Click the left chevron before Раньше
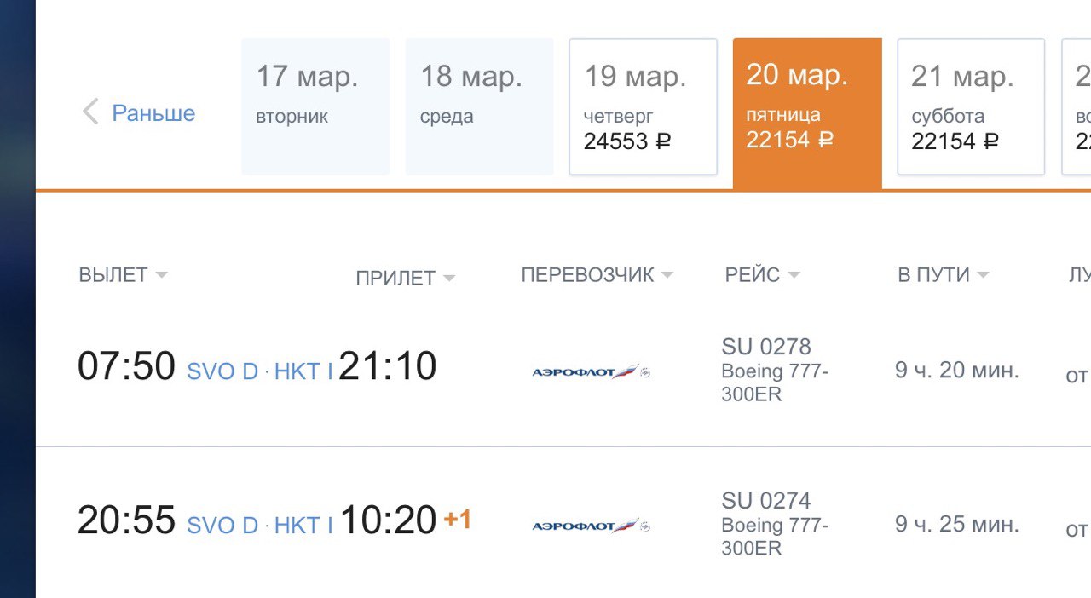The image size is (1091, 598). point(90,112)
